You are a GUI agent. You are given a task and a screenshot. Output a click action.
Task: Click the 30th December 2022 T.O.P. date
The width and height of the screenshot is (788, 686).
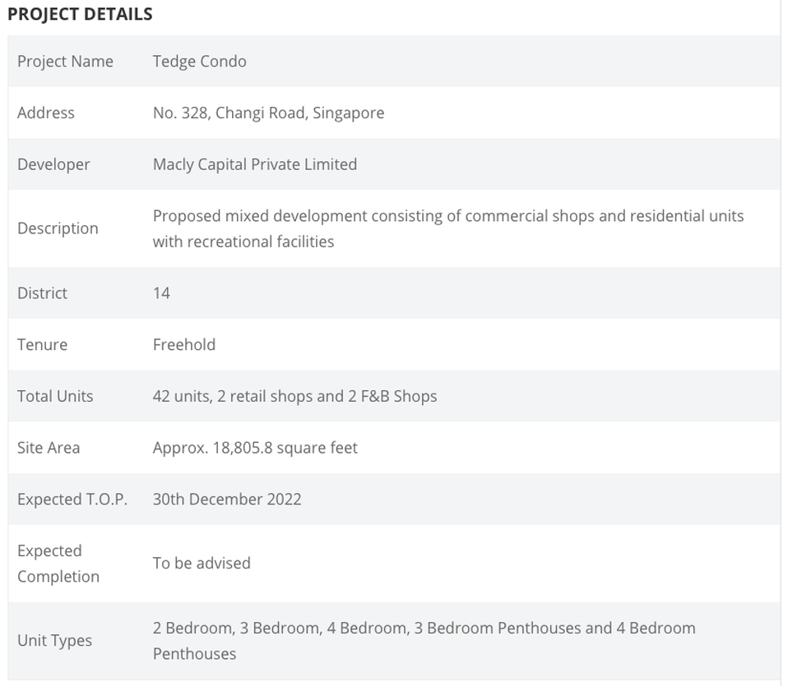coord(227,500)
